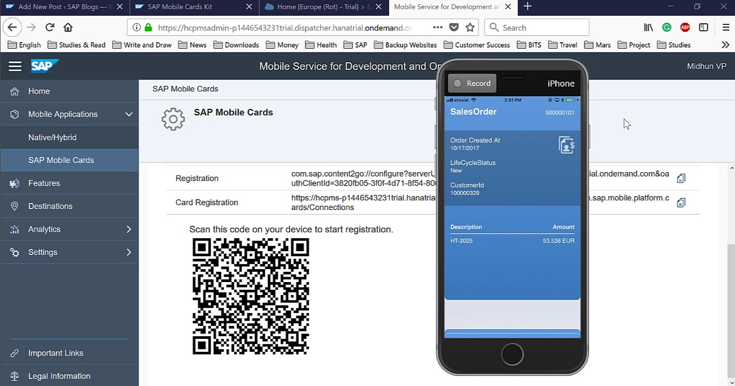Viewport: 735px width, 386px height.
Task: Switch to the SAP Mobile Cards Kit tab
Action: [x=194, y=6]
